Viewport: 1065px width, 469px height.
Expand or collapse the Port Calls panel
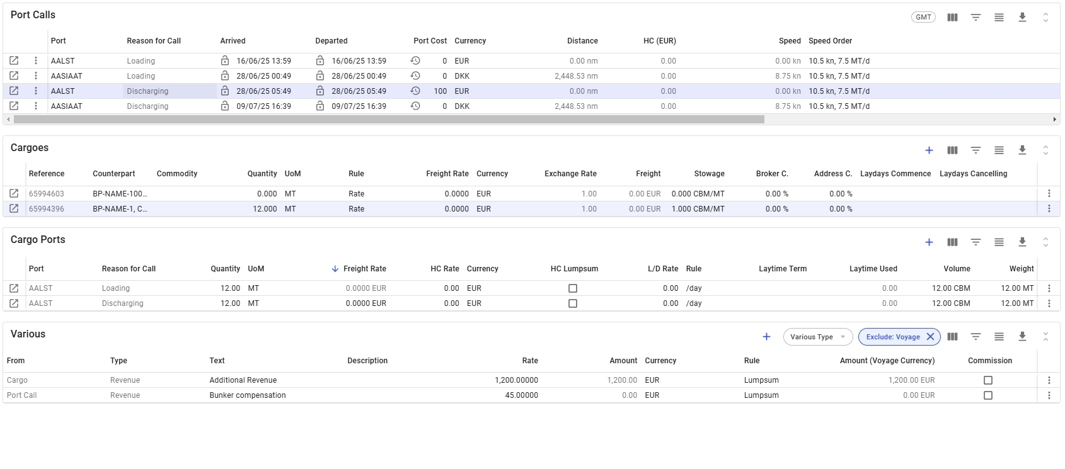coord(1045,18)
